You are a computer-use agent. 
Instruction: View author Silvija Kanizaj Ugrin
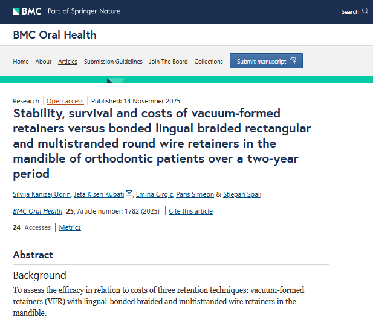pyautogui.click(x=41, y=194)
